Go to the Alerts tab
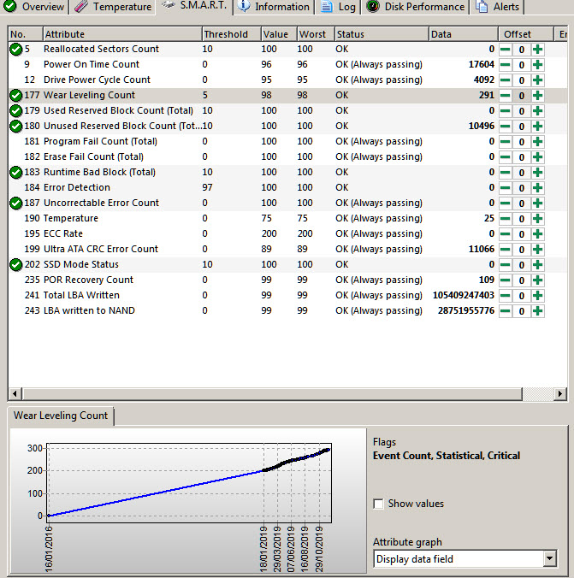 coord(497,7)
